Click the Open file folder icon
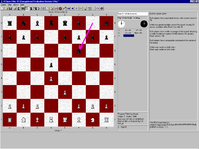Viewport: 199px width, 149px height. [6, 8]
